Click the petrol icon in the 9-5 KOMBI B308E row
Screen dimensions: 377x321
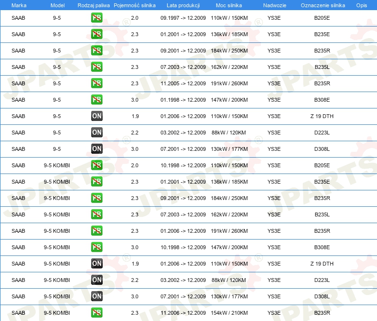96,247
